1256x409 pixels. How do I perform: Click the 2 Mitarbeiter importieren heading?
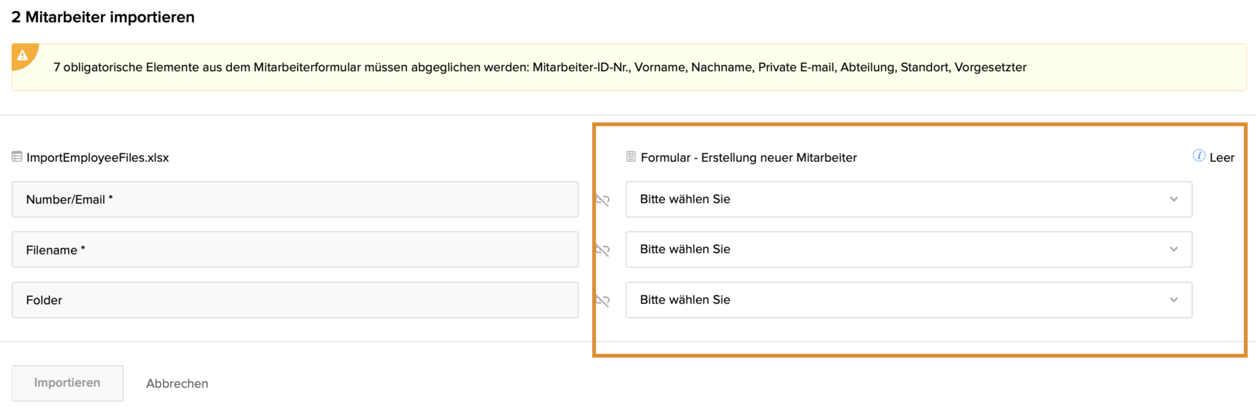[103, 17]
